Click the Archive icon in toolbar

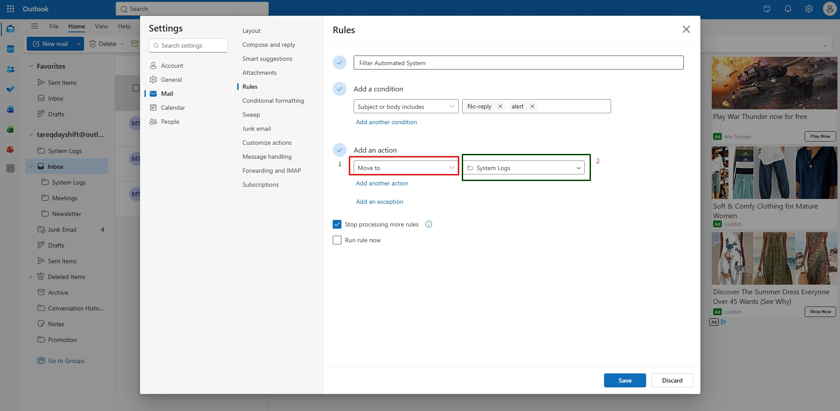135,44
